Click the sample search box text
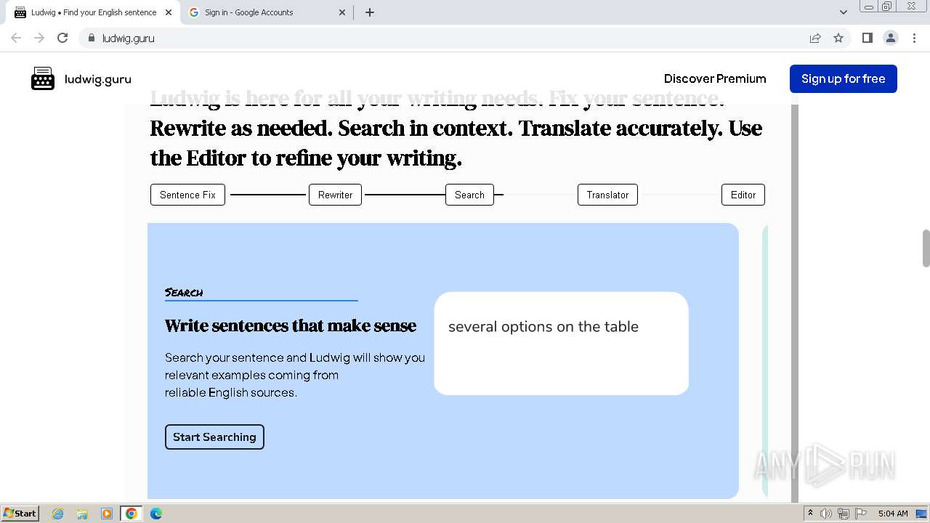This screenshot has width=930, height=523. (x=543, y=327)
